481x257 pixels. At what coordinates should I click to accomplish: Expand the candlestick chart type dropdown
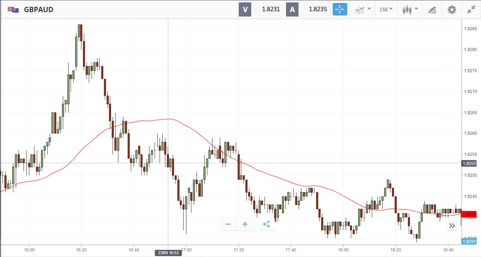pos(410,9)
